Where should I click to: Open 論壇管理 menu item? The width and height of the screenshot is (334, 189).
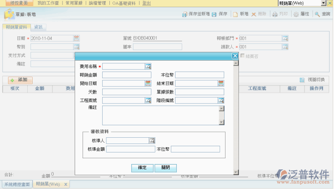97,3
